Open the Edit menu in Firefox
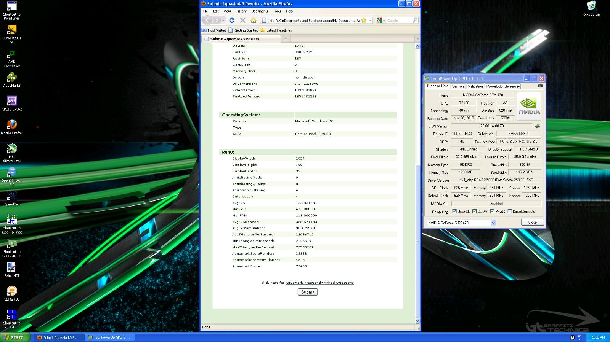The width and height of the screenshot is (610, 342). [x=216, y=11]
